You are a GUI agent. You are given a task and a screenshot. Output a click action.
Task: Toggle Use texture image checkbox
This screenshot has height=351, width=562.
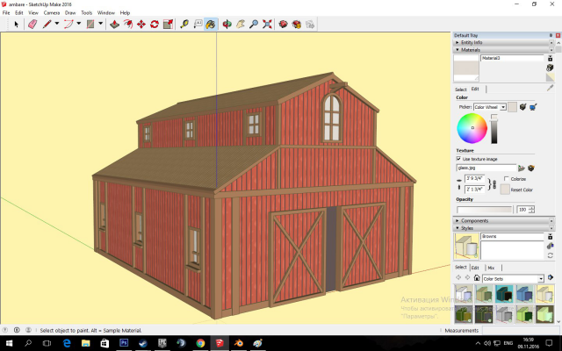458,159
